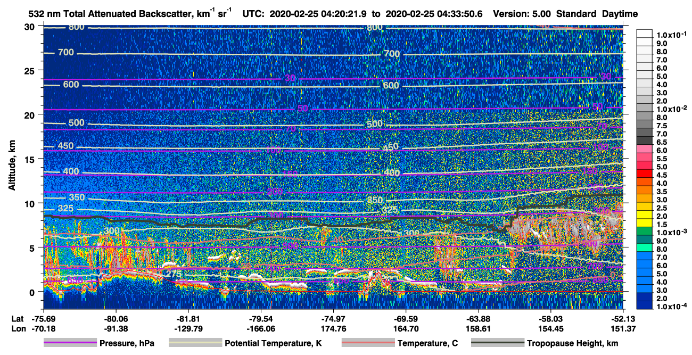692x355 pixels.
Task: Click the colorbar label 1.0x10-3
Action: (x=672, y=233)
